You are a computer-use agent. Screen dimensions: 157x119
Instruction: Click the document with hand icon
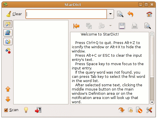tap(130, 110)
